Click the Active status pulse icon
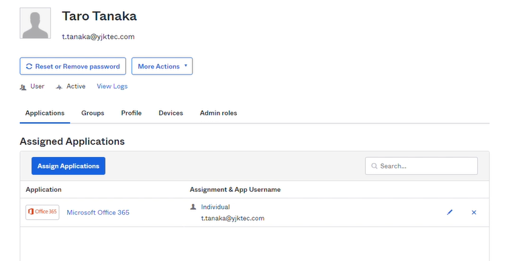This screenshot has height=261, width=506. [x=59, y=87]
